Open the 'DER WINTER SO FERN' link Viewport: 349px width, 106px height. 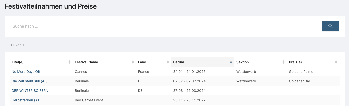coord(30,91)
